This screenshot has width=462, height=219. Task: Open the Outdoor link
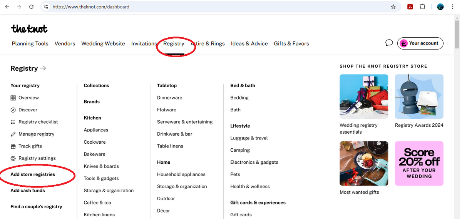166,199
